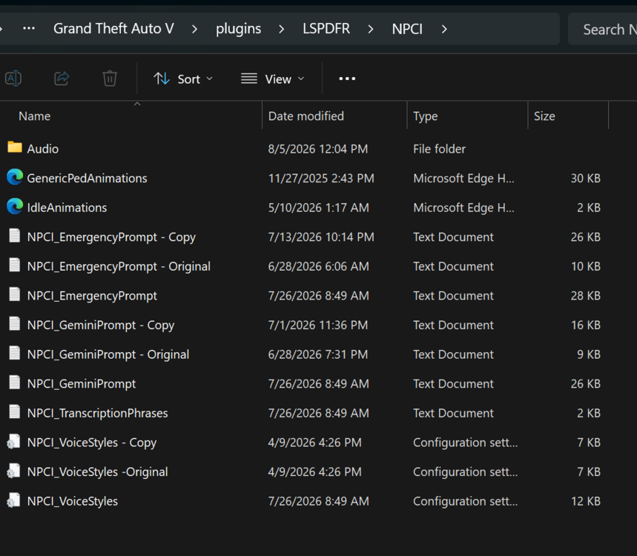637x556 pixels.
Task: Expand chevron after Grand Theft Auto V
Action: pos(194,29)
